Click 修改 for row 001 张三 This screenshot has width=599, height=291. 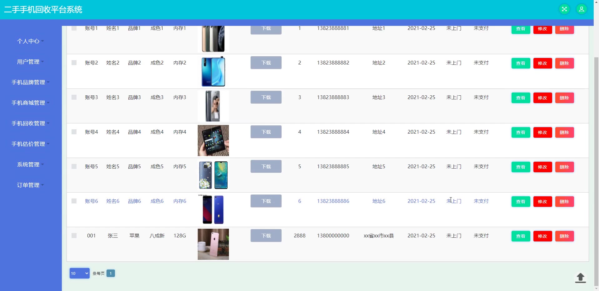pos(542,236)
